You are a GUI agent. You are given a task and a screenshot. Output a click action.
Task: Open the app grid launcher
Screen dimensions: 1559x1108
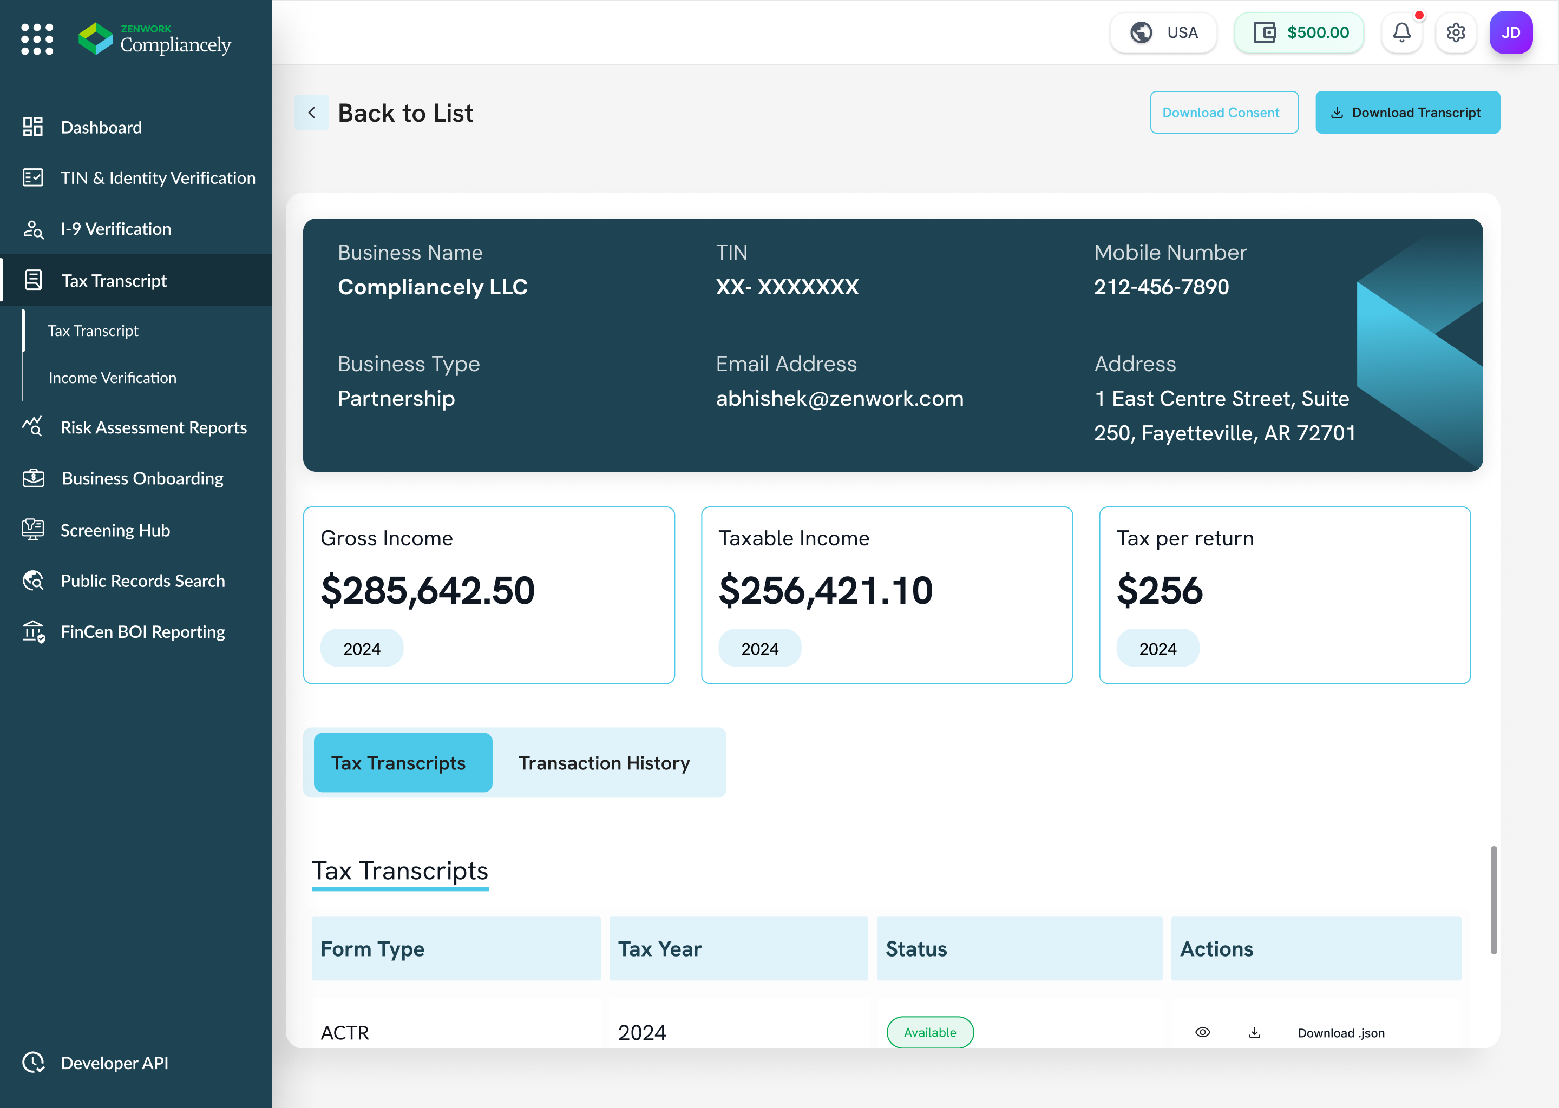pyautogui.click(x=37, y=39)
